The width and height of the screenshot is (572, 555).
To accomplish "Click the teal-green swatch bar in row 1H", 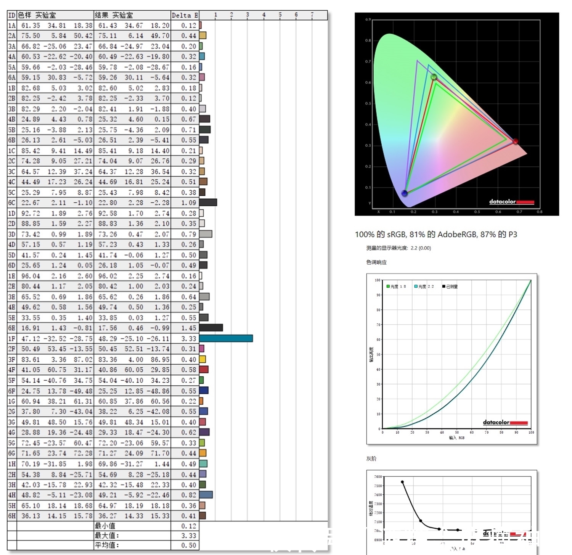I will [203, 464].
